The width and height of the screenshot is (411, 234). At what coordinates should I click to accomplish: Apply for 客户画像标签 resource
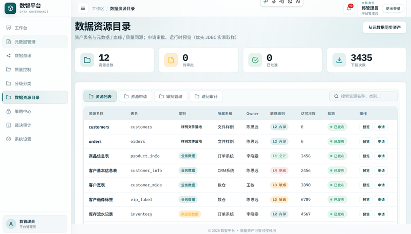(x=381, y=200)
